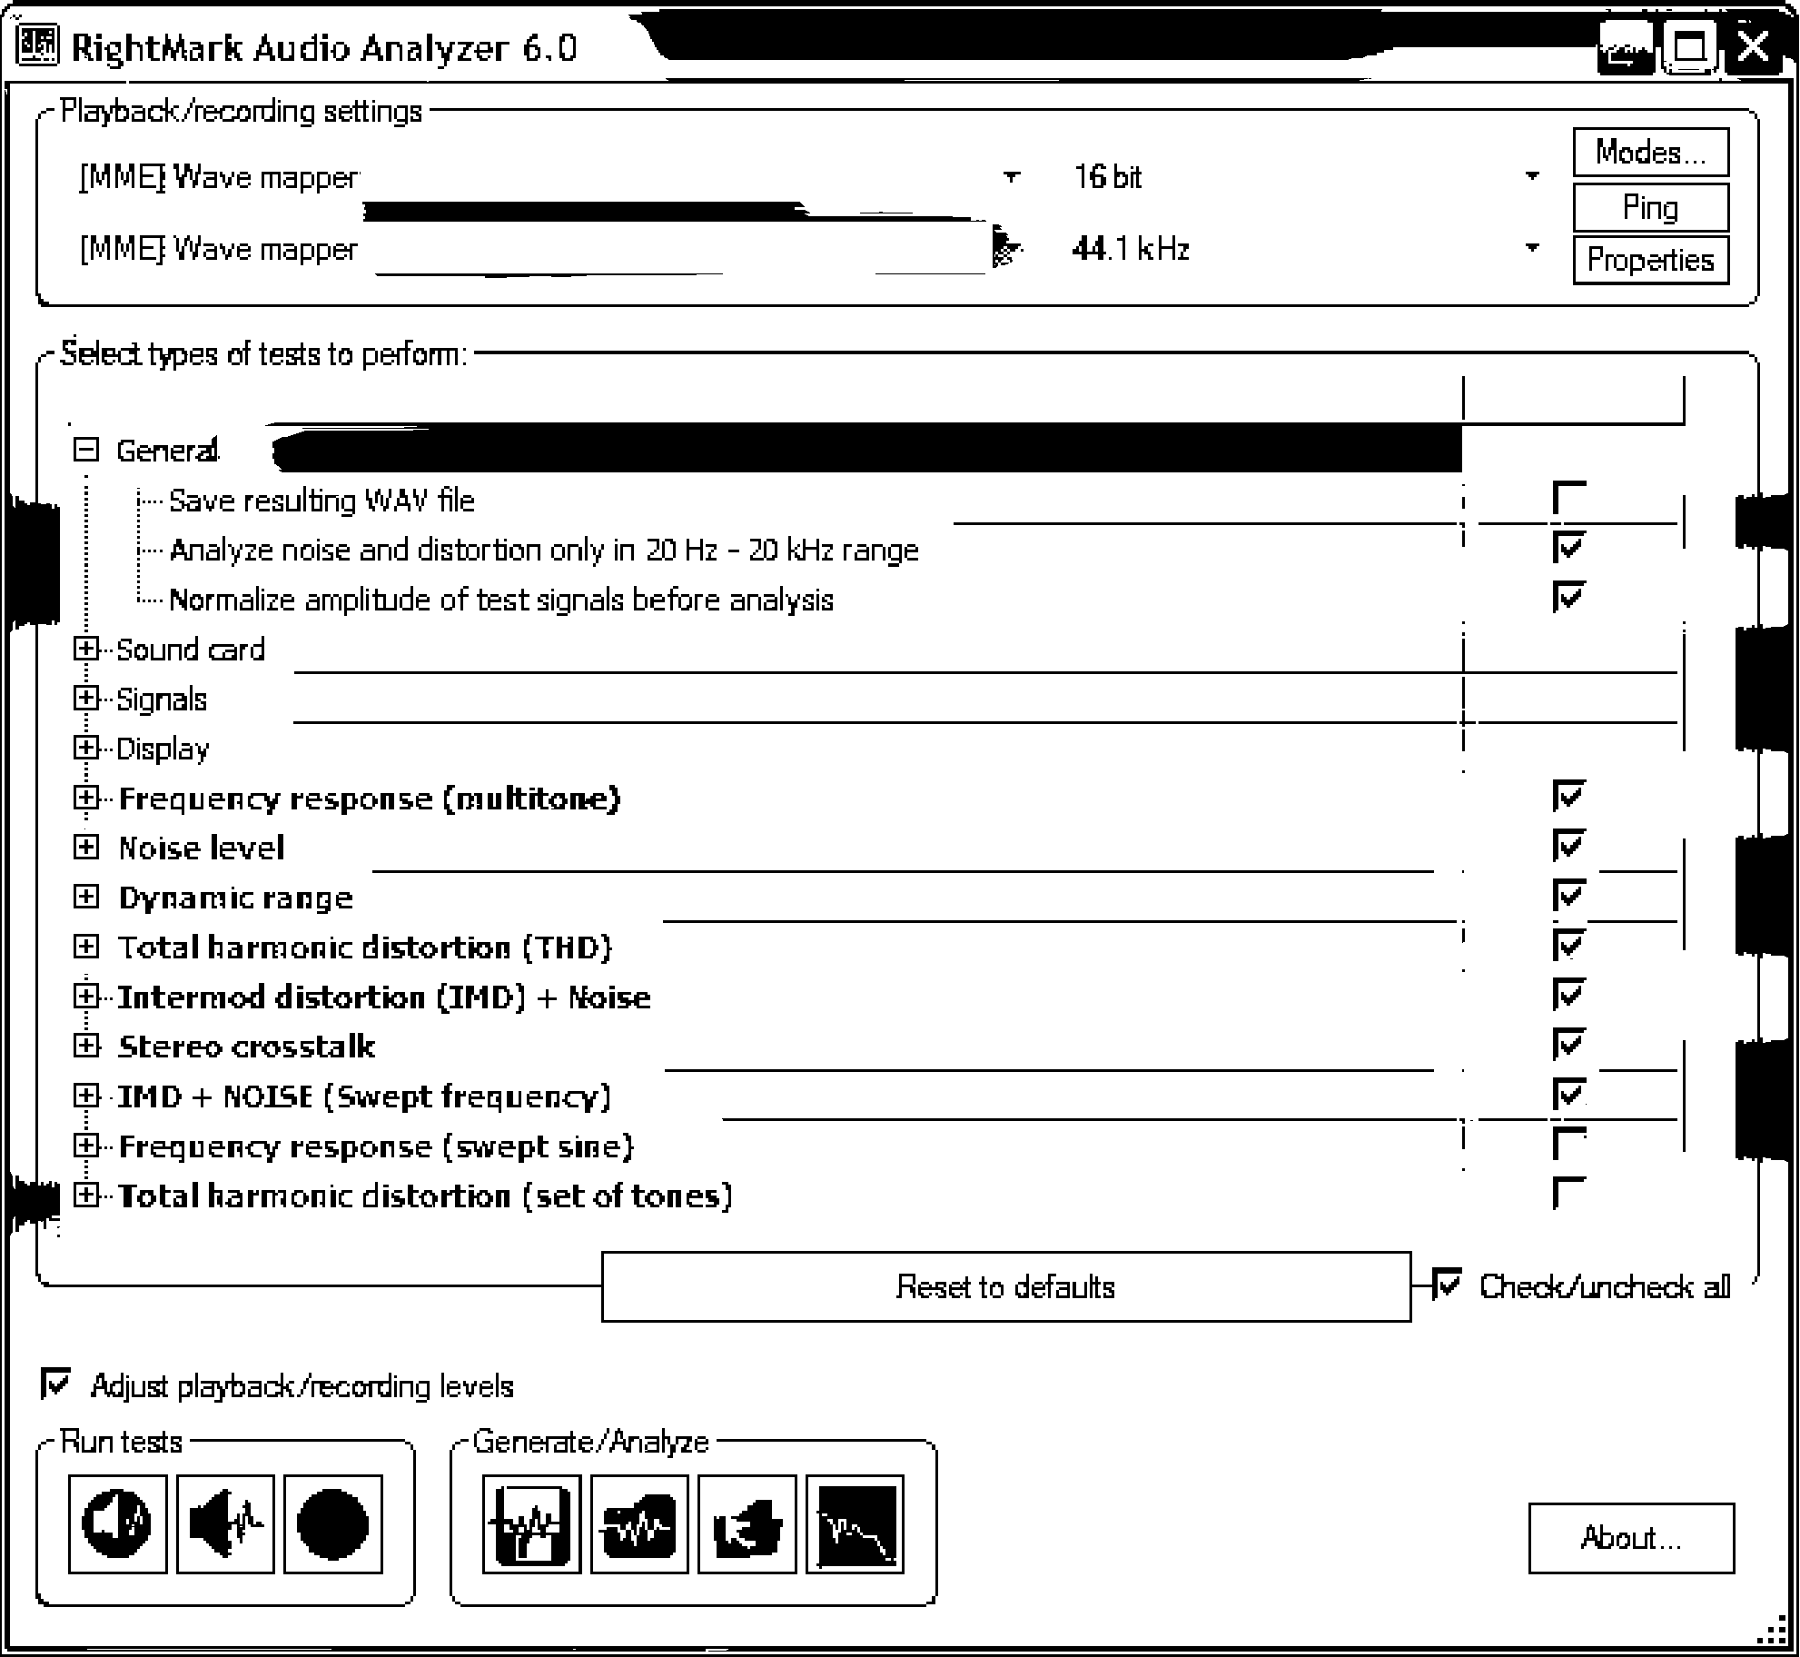Collapse the General tree node

point(85,450)
